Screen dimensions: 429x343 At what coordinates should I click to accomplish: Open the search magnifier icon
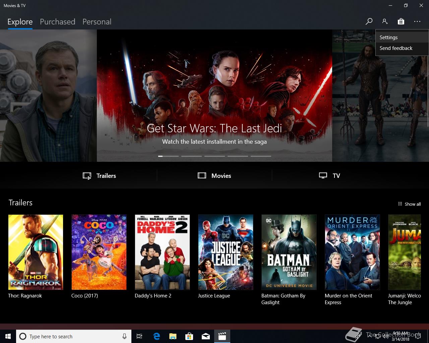coord(369,21)
